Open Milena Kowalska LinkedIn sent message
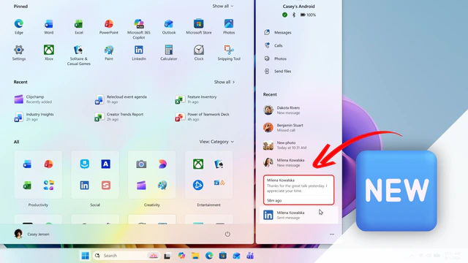 [298, 215]
